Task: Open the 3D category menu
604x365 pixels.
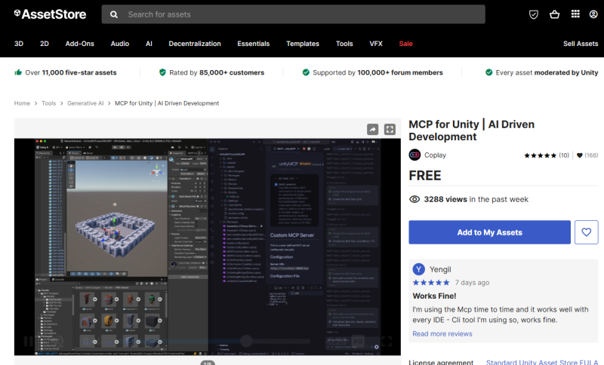Action: click(19, 44)
